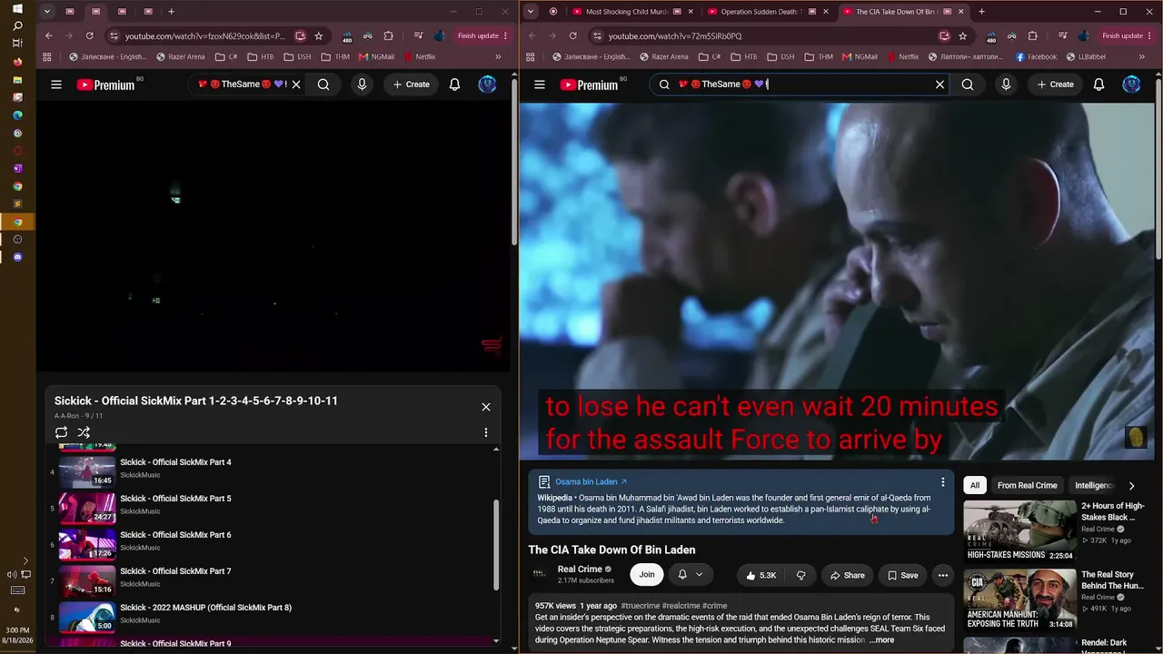This screenshot has height=654, width=1163.
Task: Open options menu on Wikipedia info panel
Action: [943, 481]
